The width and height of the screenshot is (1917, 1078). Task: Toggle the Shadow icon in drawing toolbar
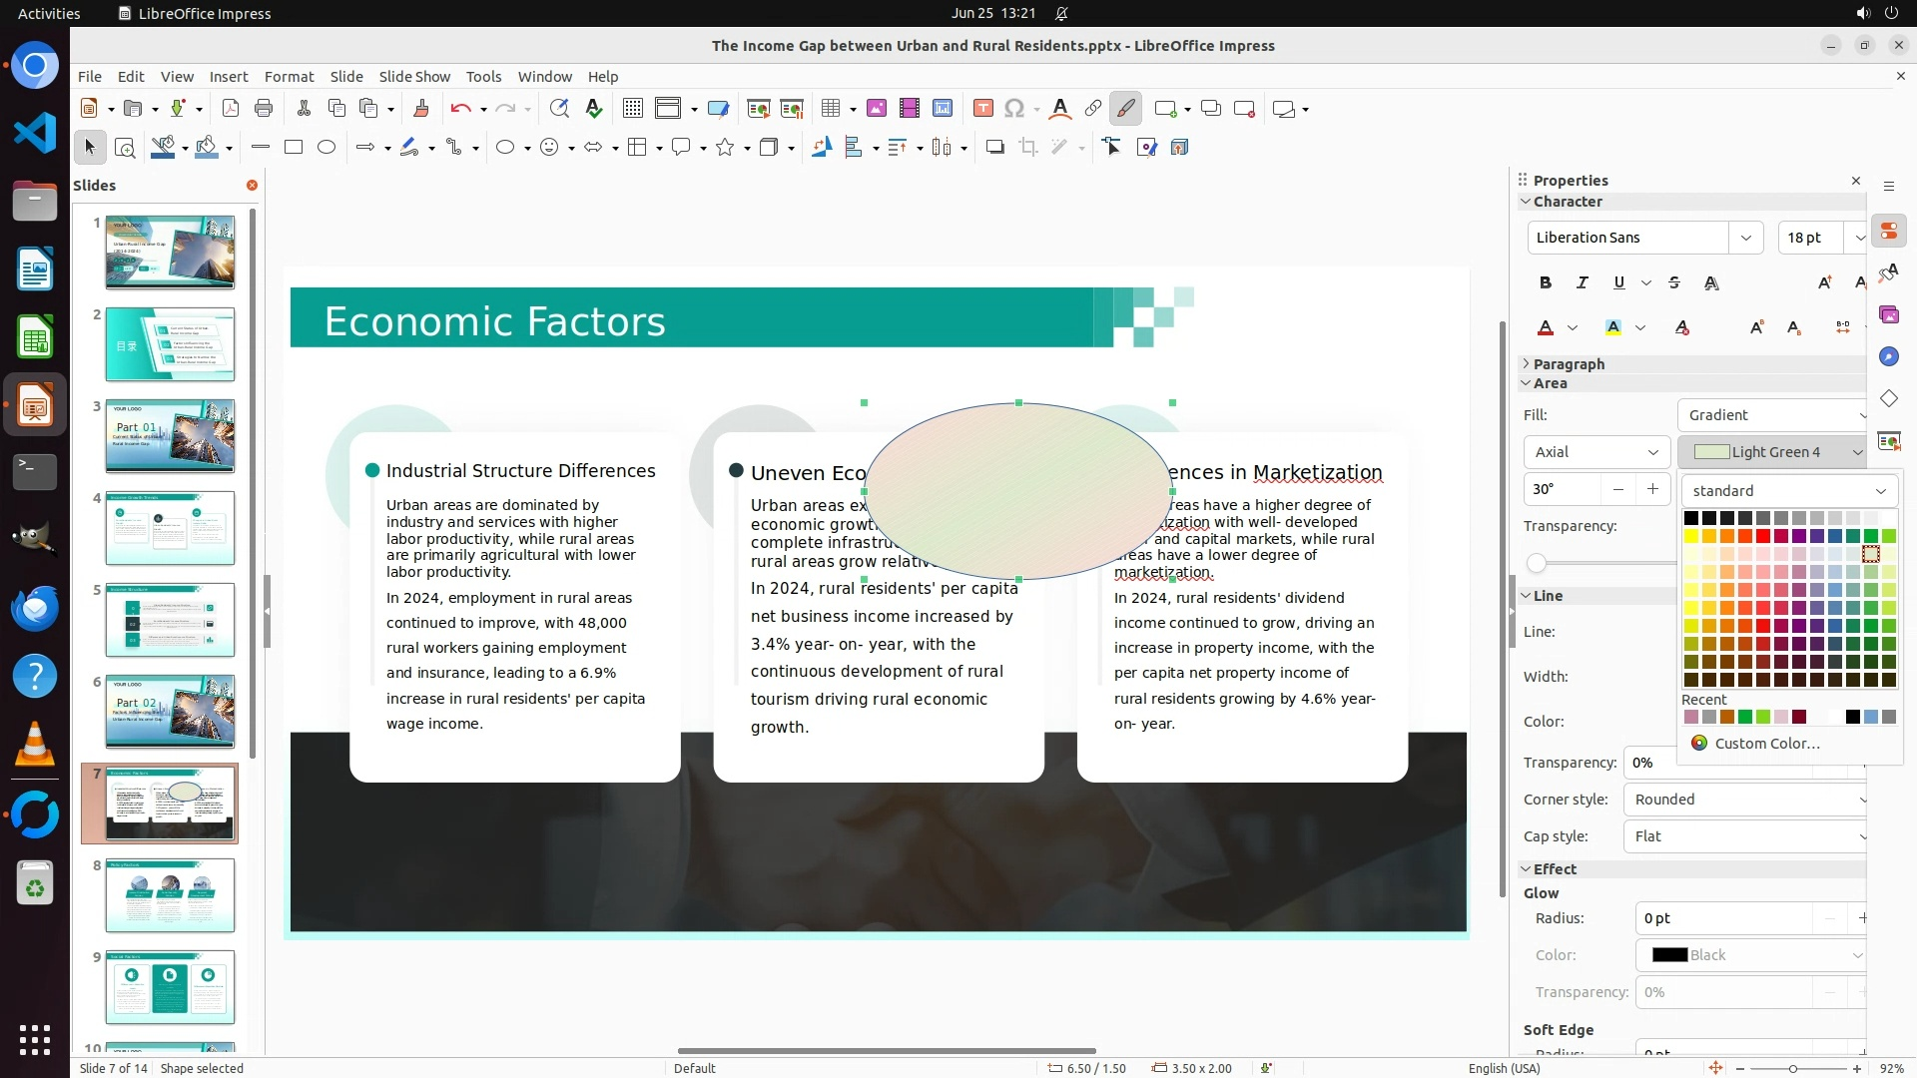pos(994,148)
